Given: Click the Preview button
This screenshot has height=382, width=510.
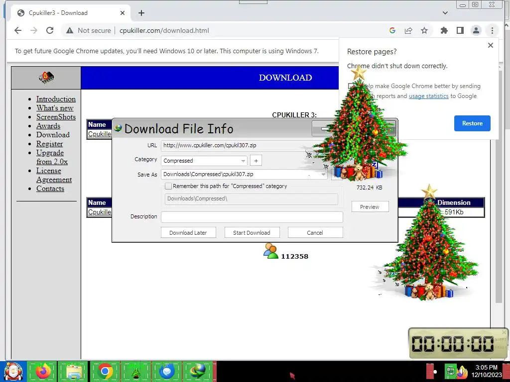Looking at the screenshot, I should pyautogui.click(x=370, y=207).
